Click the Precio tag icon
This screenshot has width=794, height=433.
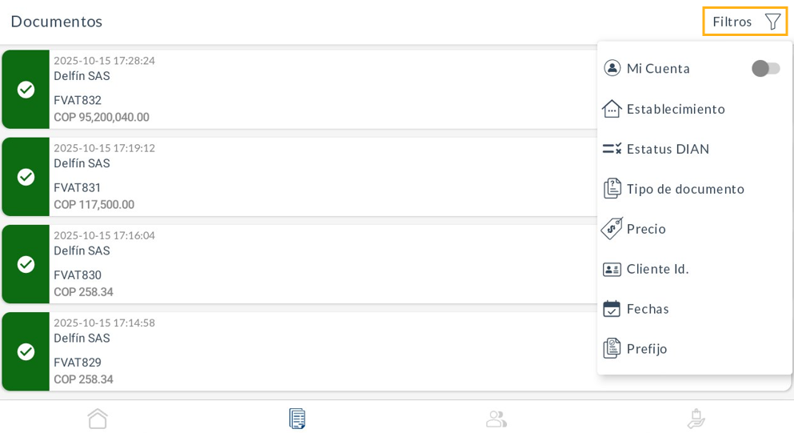point(612,229)
